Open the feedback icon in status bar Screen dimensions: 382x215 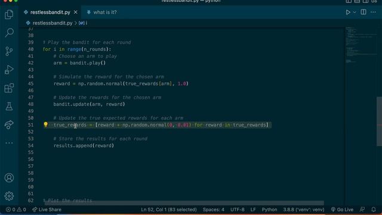(362, 210)
